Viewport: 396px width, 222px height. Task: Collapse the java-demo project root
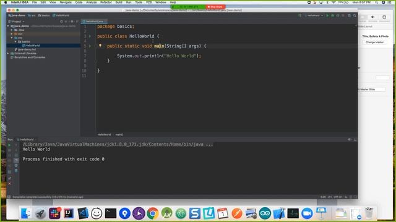[x=8, y=26]
